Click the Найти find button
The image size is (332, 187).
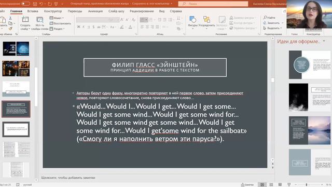(269, 18)
